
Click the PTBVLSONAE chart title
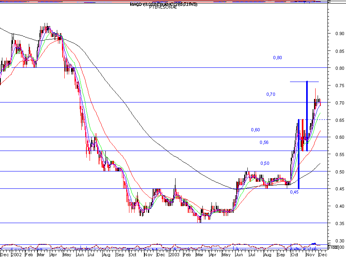pos(163,7)
